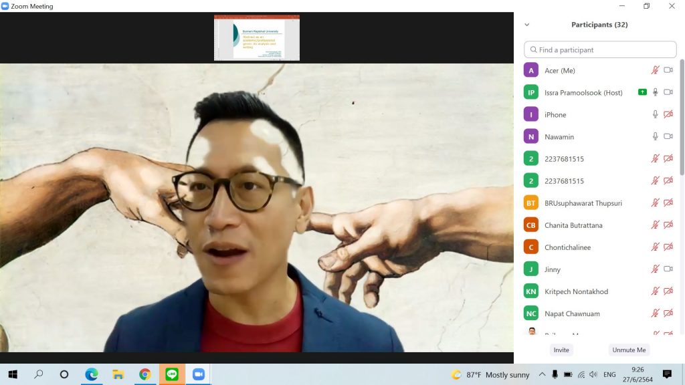Open shared PowerPoint screen thumbnail

pyautogui.click(x=257, y=38)
